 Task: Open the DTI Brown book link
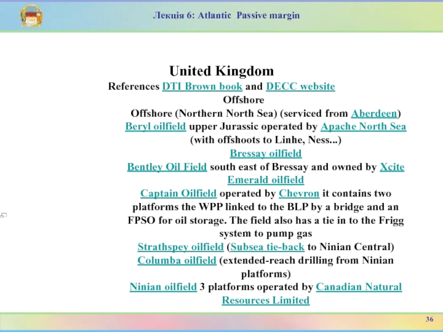click(202, 86)
